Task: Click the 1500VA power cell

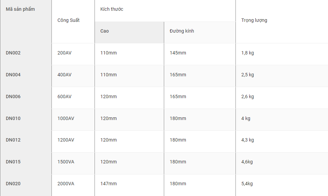Action: 73,163
